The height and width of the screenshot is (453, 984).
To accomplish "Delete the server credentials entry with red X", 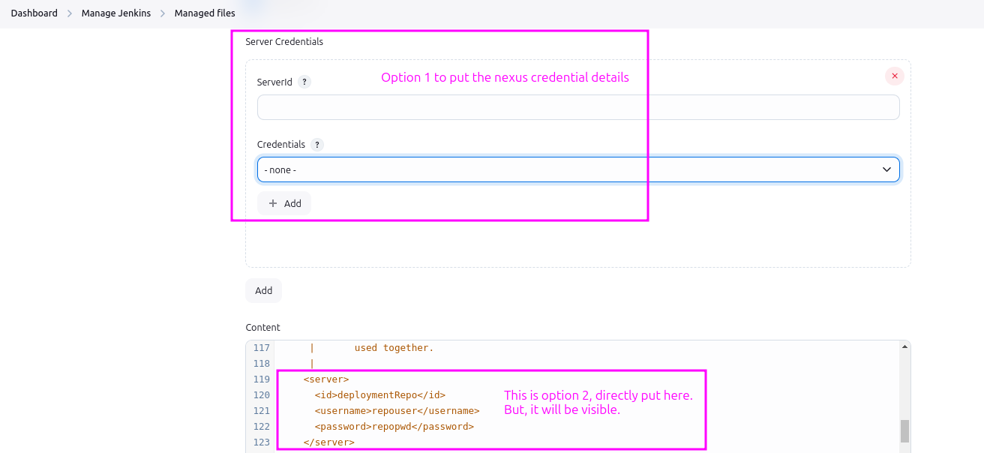I will tap(894, 76).
